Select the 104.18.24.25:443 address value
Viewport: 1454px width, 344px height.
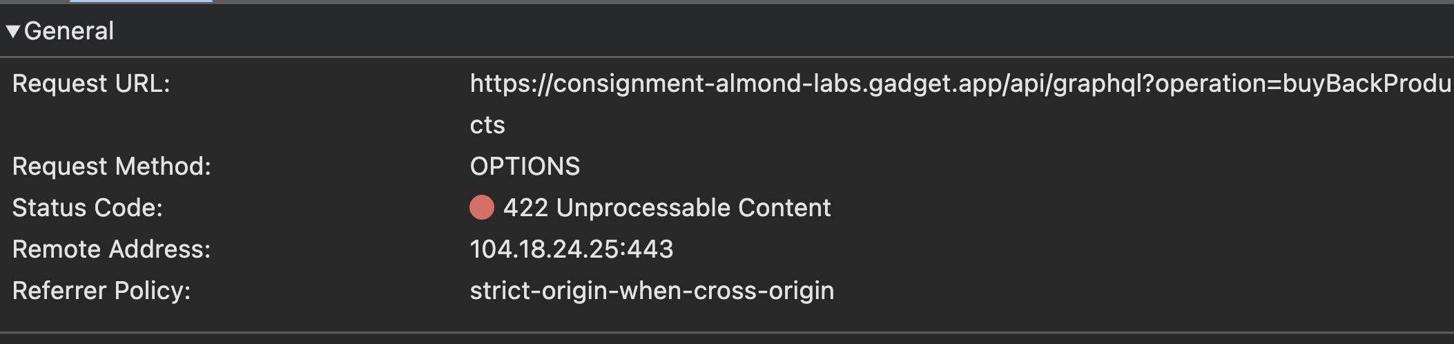point(572,249)
